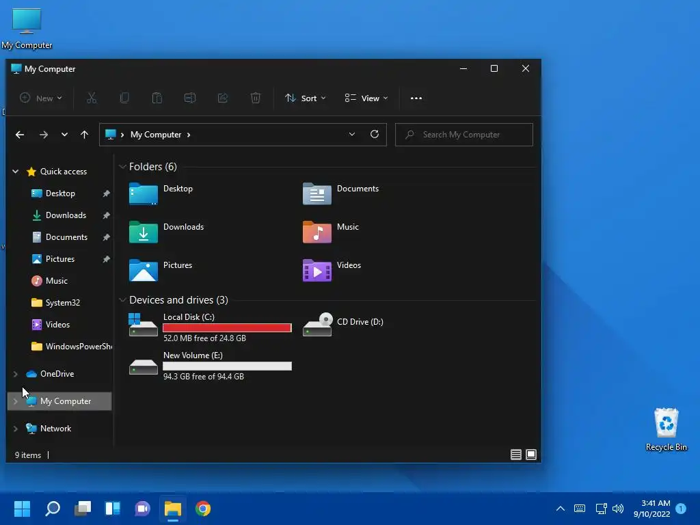Screen dimensions: 700x525
Task: Select the Pictures folder icon in Folders
Action: click(x=144, y=271)
